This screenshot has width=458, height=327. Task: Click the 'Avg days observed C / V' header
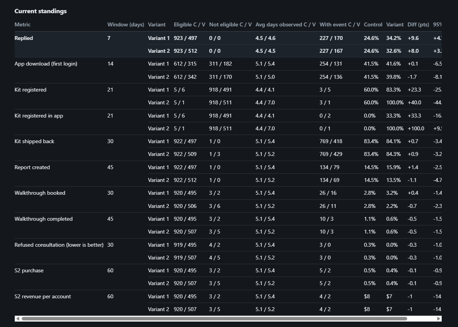point(285,24)
